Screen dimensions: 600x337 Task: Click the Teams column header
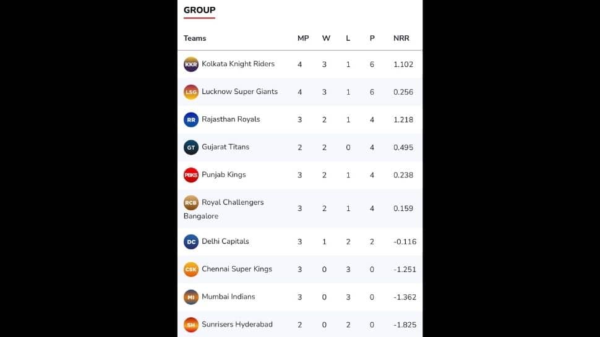(195, 38)
